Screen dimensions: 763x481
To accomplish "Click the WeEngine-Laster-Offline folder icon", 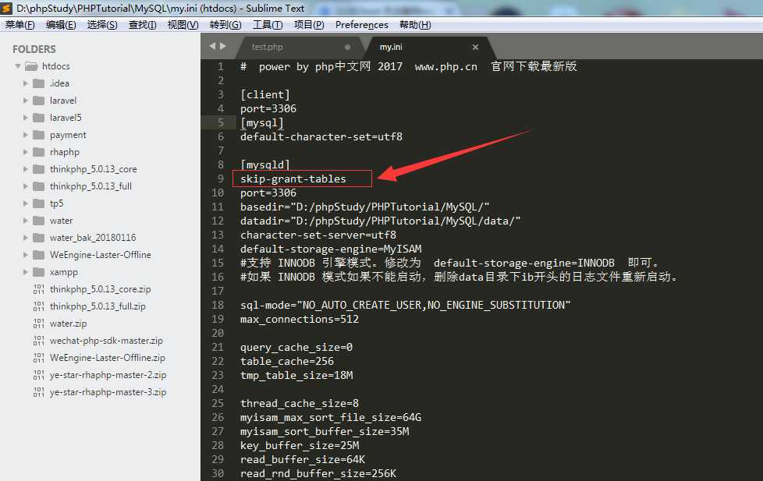I will tap(39, 255).
